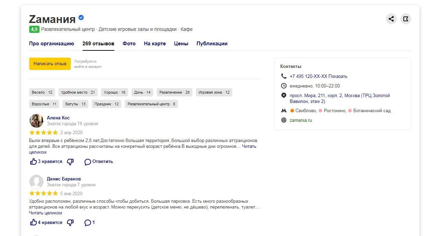Screen dimensions: 424x236
Task: Open Алена Кос's profile avatar
Action: (x=36, y=121)
